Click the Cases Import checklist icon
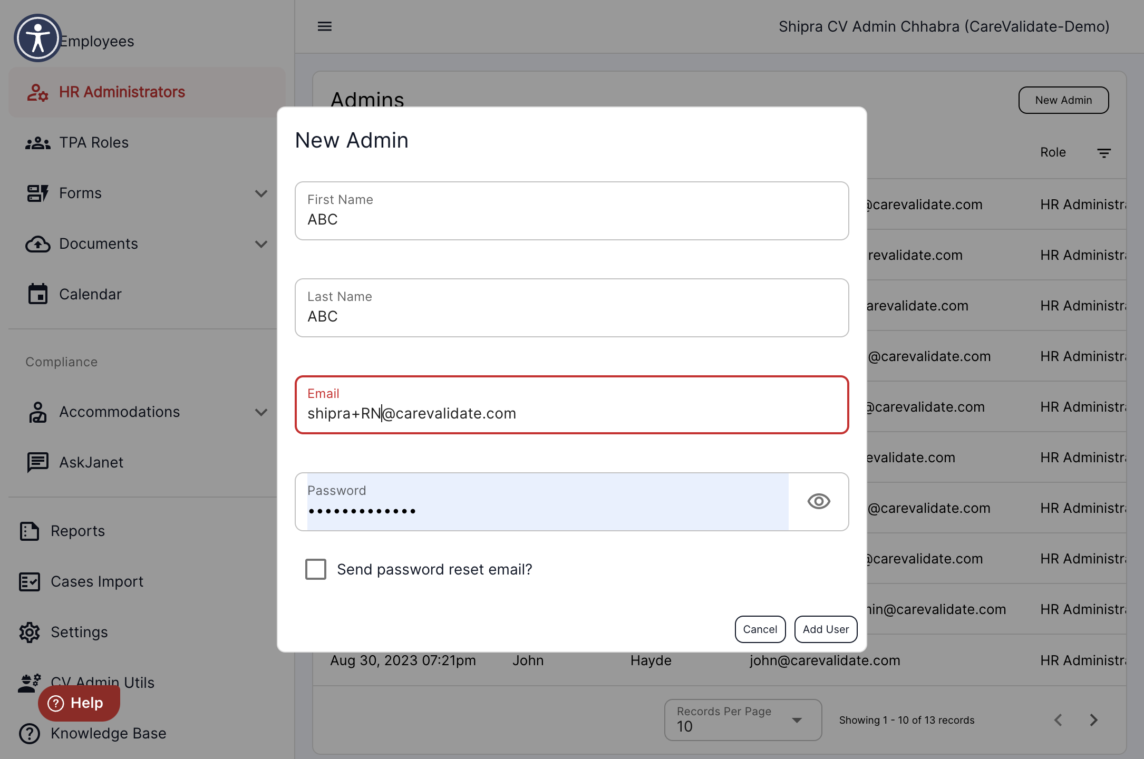The image size is (1144, 759). point(30,582)
